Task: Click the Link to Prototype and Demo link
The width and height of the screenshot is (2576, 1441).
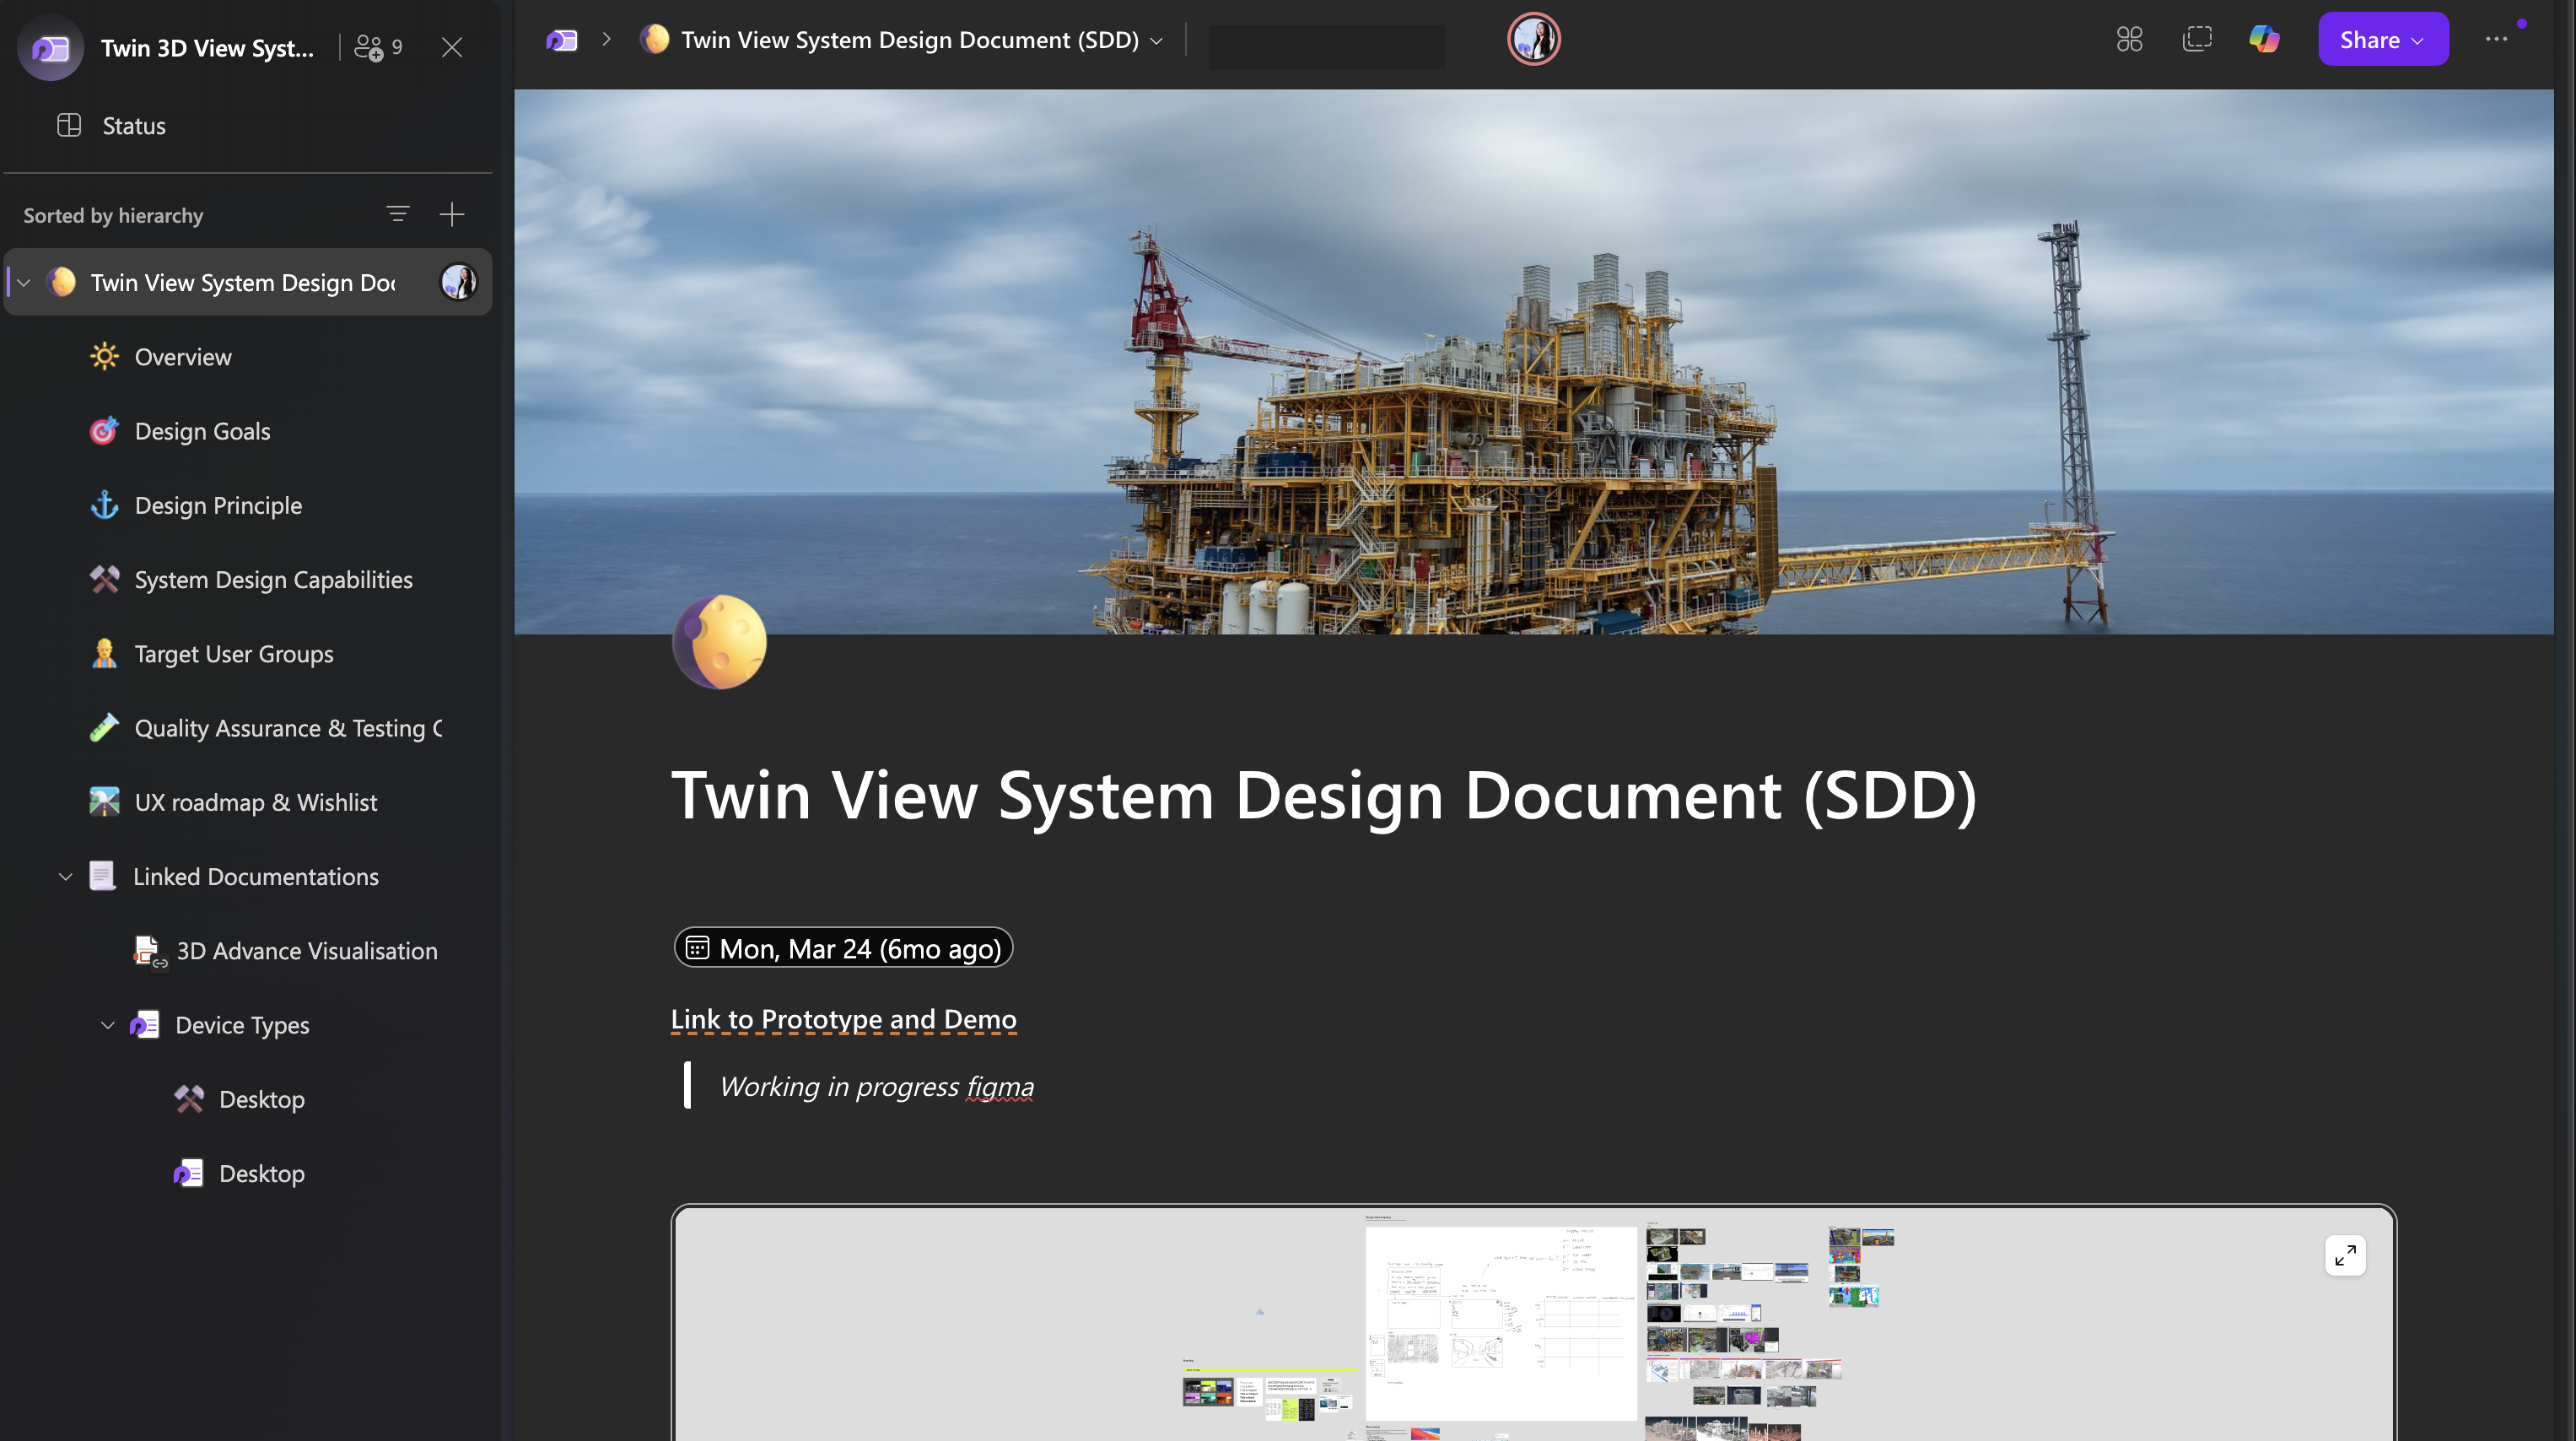Action: [843, 1019]
